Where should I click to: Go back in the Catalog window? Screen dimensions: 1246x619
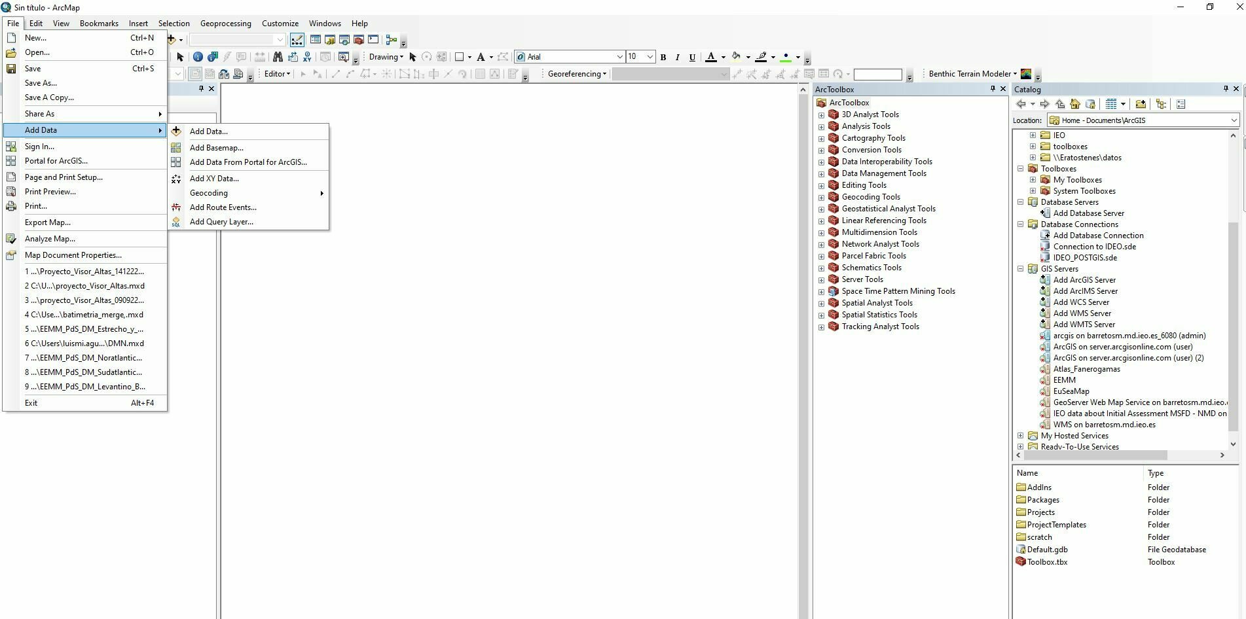coord(1021,104)
